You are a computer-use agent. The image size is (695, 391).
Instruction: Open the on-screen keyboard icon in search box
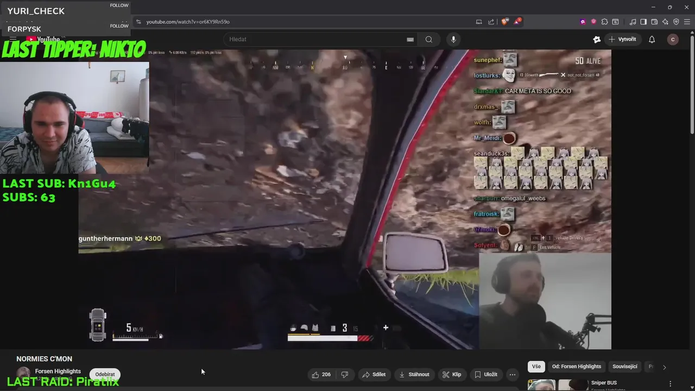pyautogui.click(x=410, y=39)
